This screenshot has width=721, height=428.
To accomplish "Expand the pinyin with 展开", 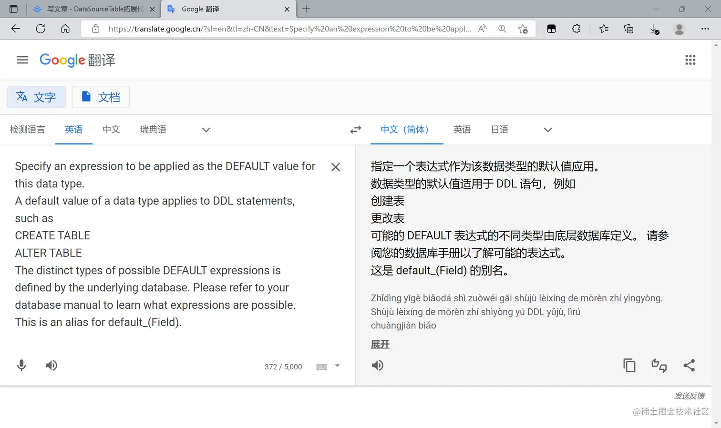I will 380,345.
